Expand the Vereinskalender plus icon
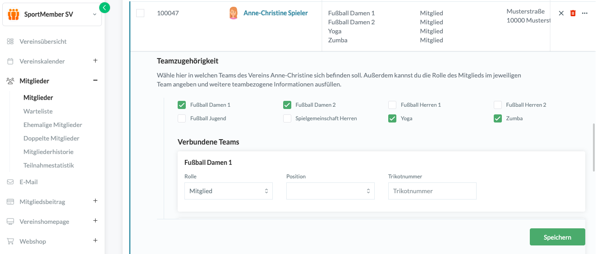597x254 pixels. [x=95, y=61]
